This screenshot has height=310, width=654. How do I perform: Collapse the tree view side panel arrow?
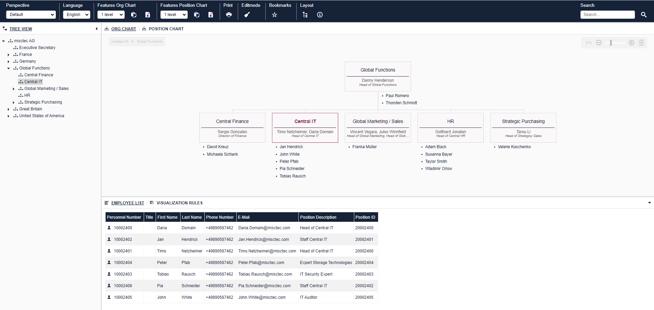(x=96, y=29)
